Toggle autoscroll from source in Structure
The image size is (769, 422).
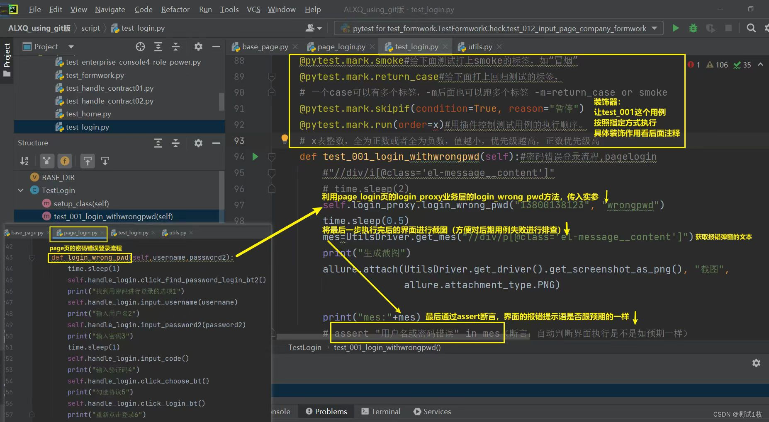(105, 161)
